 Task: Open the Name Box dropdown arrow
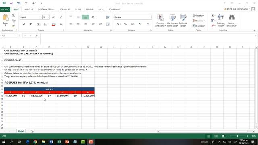click(x=15, y=35)
